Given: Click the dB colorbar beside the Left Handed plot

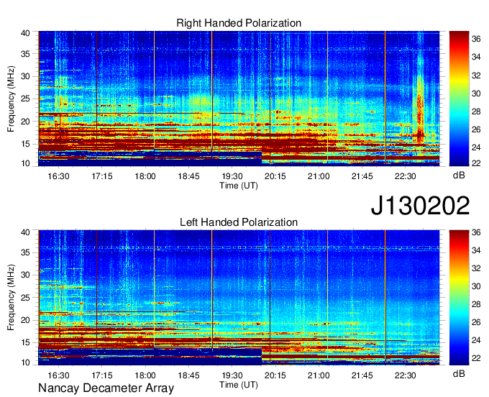Looking at the screenshot, I should tap(459, 298).
